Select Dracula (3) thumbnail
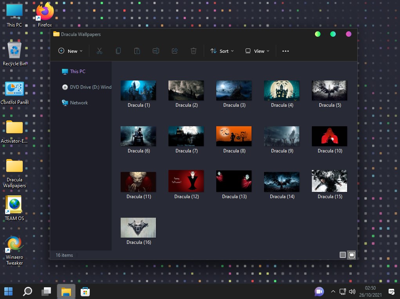Screen dimensions: 400x299 [x=233, y=90]
